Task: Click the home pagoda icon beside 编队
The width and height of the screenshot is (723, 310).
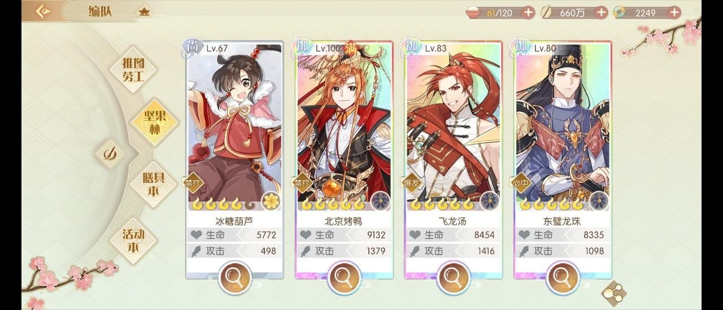Action: (144, 12)
